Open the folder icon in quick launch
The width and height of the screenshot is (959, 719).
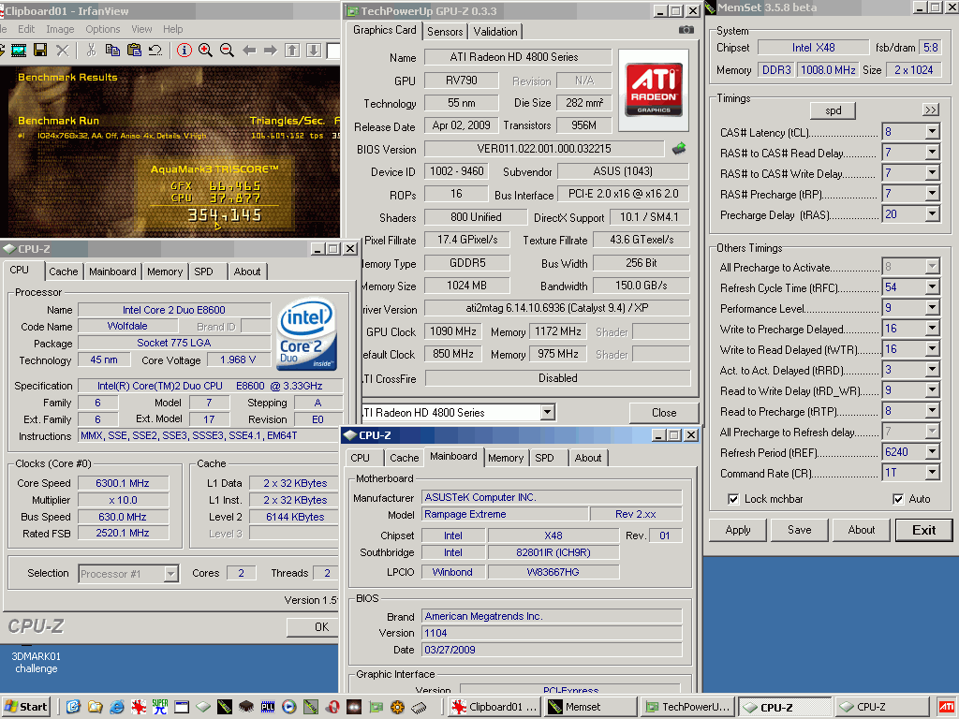click(x=95, y=708)
